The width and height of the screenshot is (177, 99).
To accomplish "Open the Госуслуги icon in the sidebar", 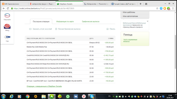I will coord(7,15).
